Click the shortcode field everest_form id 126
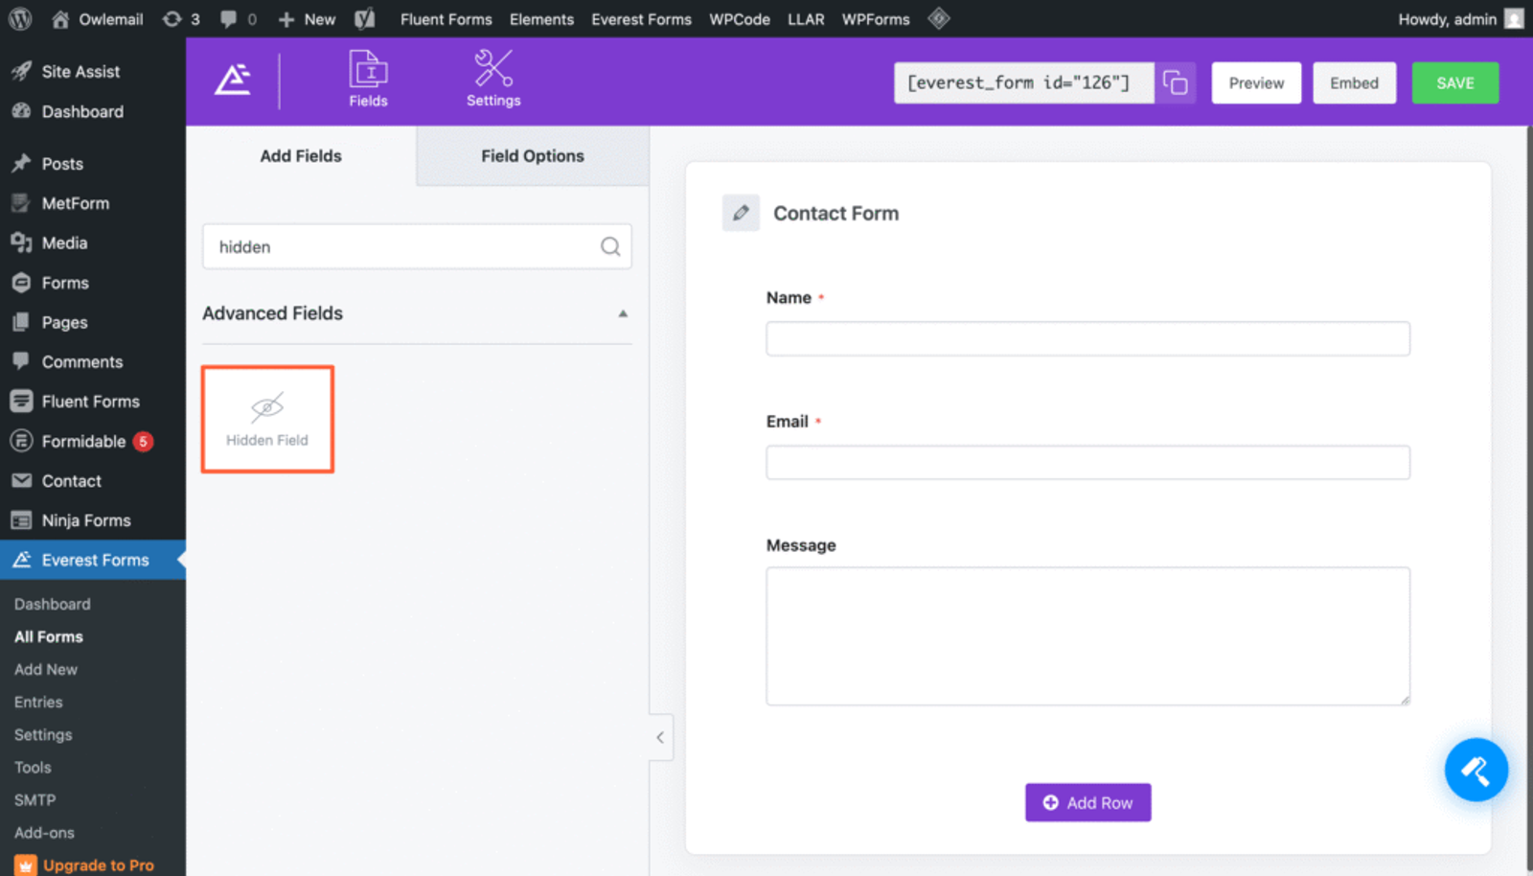Screen dimensions: 1533x876 click(x=1023, y=82)
